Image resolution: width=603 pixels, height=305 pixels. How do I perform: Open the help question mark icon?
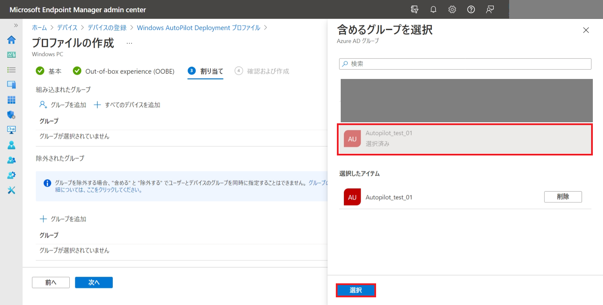click(471, 9)
